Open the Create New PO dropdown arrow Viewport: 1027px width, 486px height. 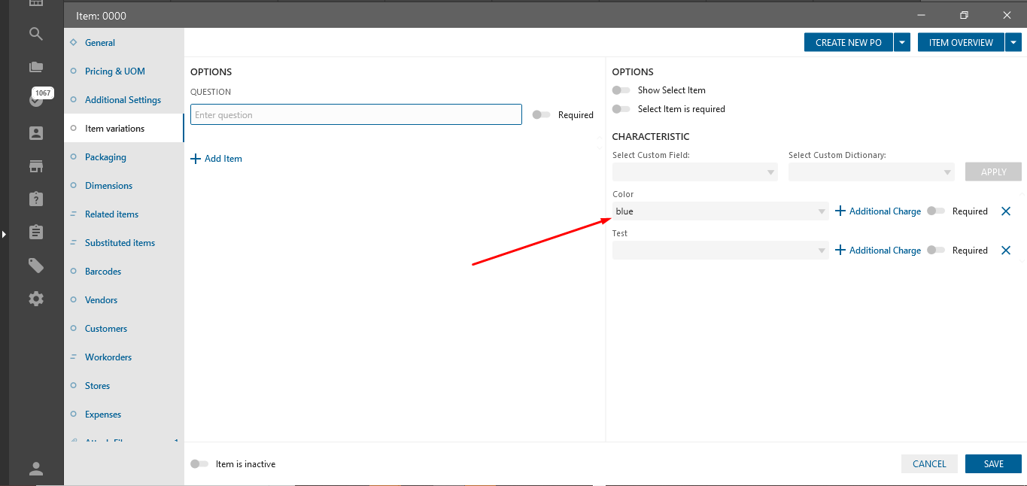pyautogui.click(x=902, y=43)
